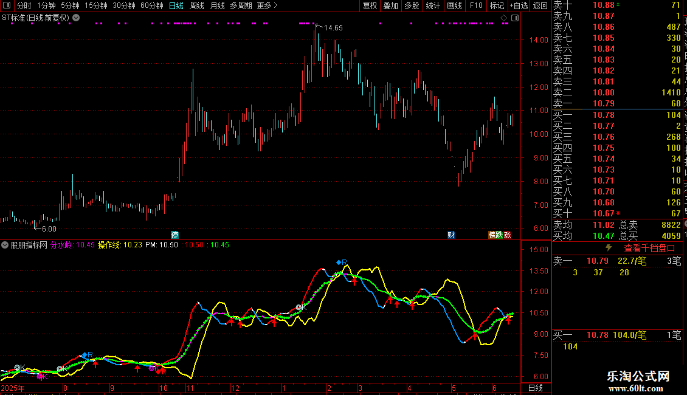This screenshot has width=687, height=395.
Task: Click the 标记 mark button
Action: pos(497,5)
